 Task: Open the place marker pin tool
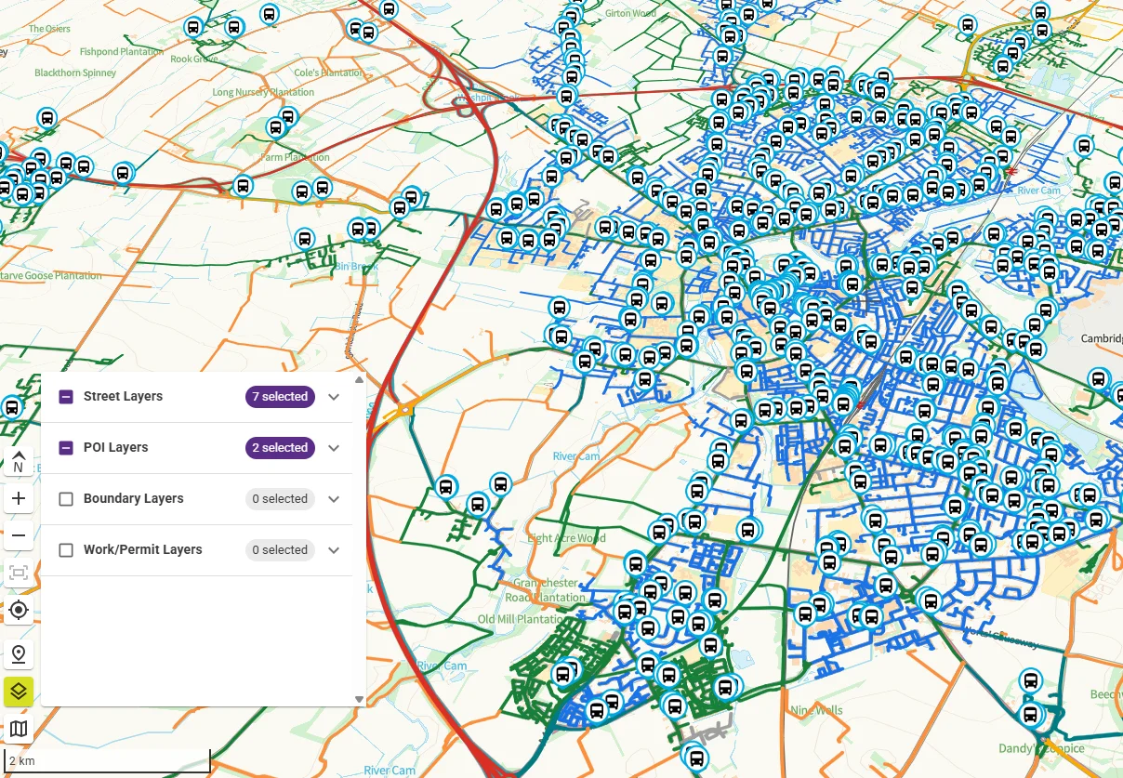[x=19, y=654]
